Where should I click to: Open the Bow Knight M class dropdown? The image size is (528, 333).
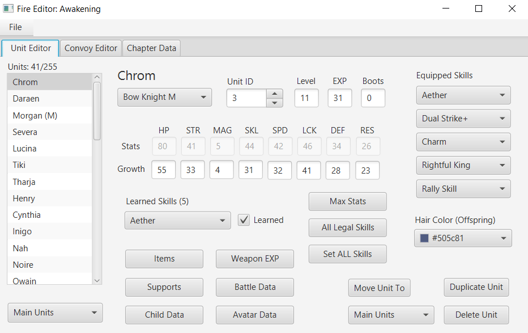pos(164,97)
